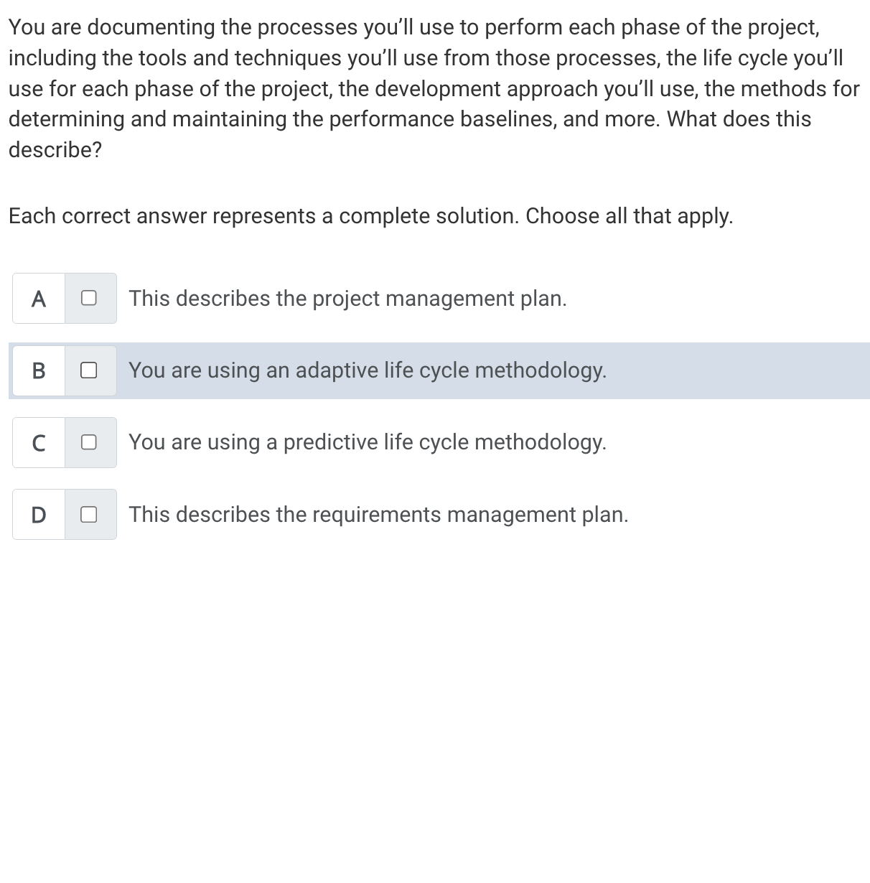Viewport: 870px width, 883px height.
Task: Check the checkbox for option A
Action: pos(89,298)
